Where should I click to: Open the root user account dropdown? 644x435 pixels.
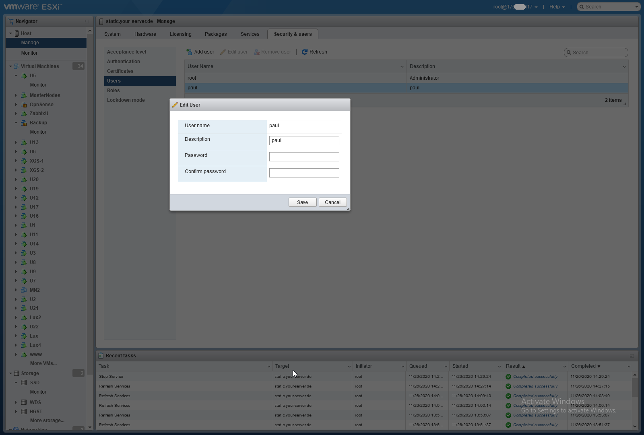click(515, 7)
